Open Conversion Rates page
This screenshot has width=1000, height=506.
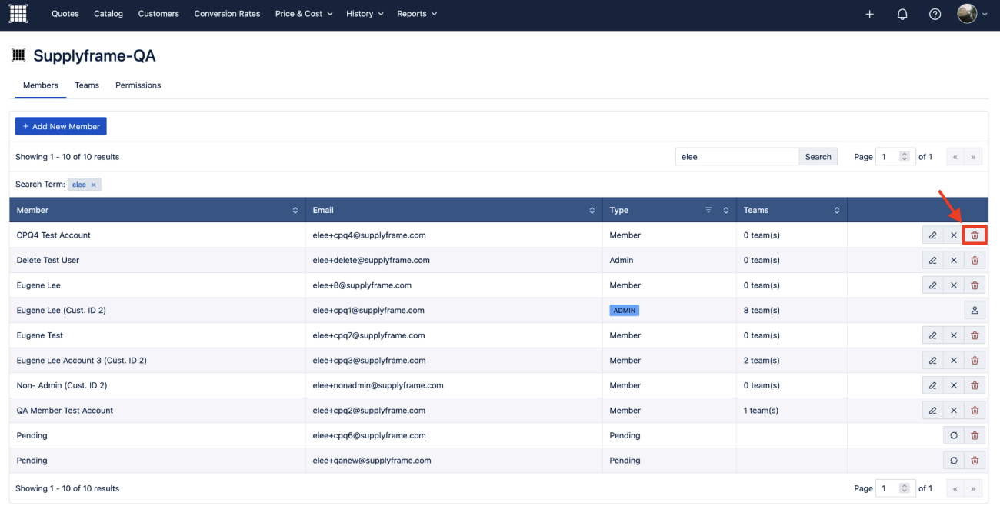[x=227, y=14]
